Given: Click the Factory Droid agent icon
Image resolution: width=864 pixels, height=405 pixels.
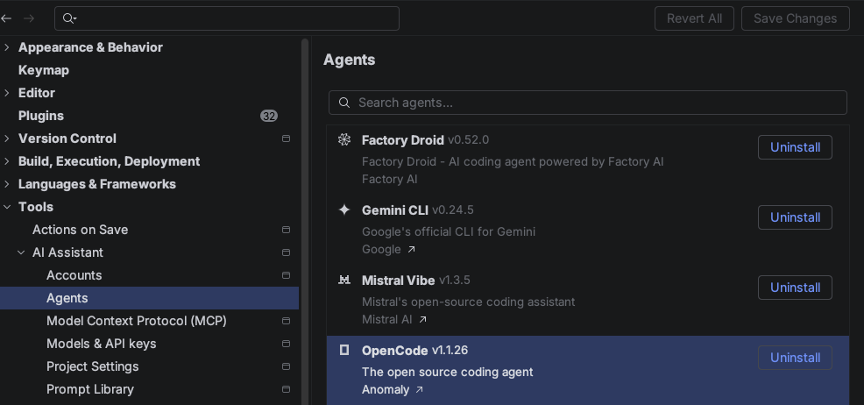Looking at the screenshot, I should 344,140.
